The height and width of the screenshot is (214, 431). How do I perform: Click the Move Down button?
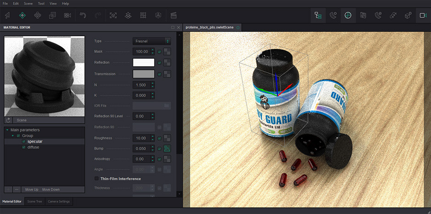(x=51, y=190)
